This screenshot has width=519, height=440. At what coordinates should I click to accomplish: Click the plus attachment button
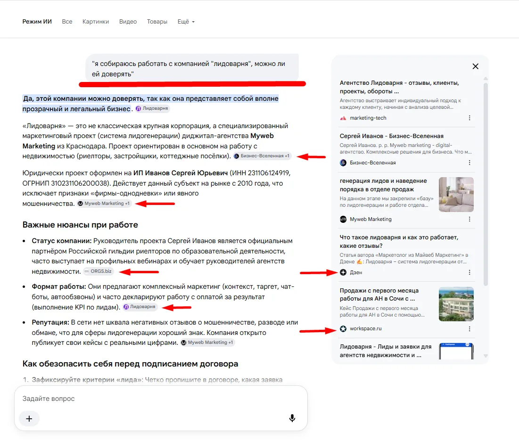click(x=29, y=418)
